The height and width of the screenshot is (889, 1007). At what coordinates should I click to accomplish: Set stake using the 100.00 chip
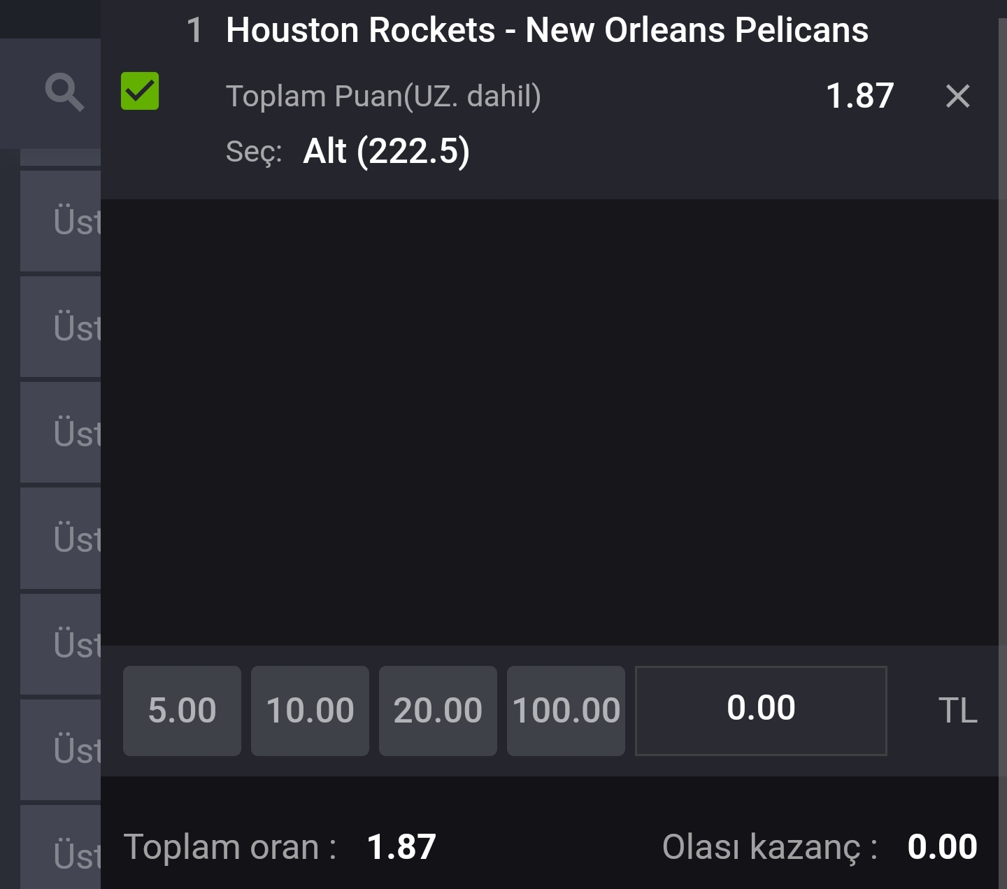(x=566, y=711)
